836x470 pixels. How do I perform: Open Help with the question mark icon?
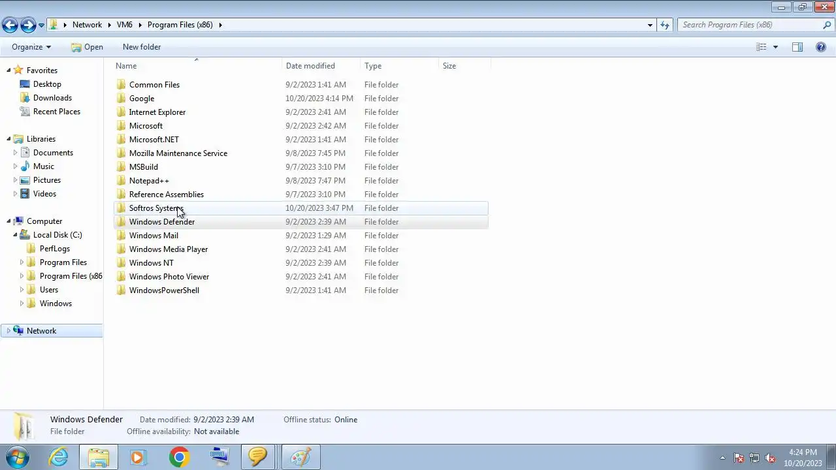pyautogui.click(x=821, y=47)
